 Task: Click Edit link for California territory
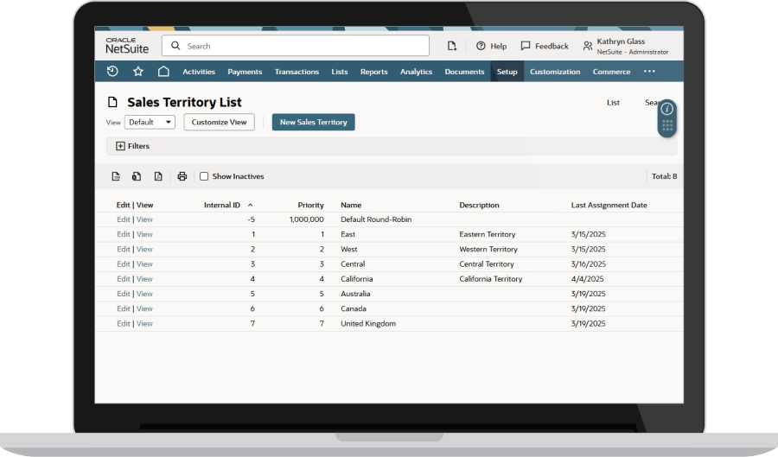[x=123, y=279]
